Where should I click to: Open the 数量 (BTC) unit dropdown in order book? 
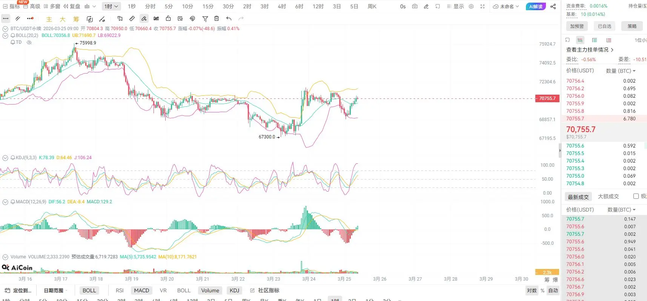click(x=621, y=71)
